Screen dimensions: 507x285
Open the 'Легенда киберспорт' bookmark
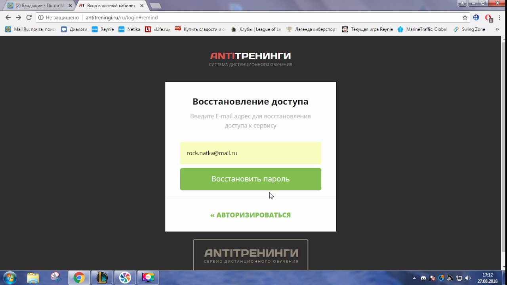pos(312,29)
